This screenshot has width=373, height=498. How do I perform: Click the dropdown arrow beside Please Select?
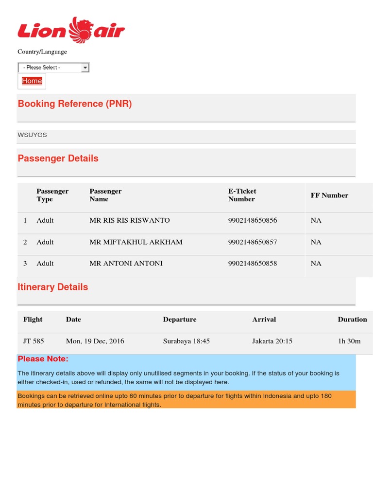(x=85, y=68)
